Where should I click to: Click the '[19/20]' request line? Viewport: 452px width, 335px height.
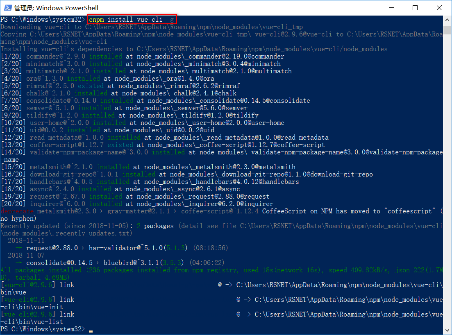[x=135, y=197]
